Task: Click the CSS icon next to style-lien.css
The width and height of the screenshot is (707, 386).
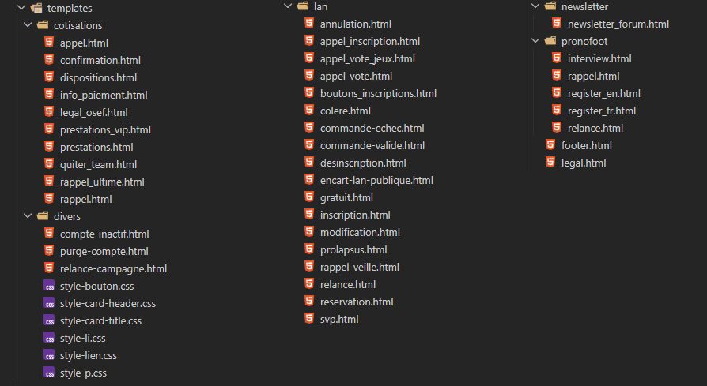Action: [x=49, y=355]
